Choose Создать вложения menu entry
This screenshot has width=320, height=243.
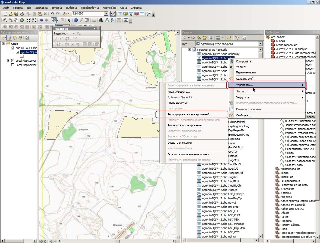(x=194, y=143)
